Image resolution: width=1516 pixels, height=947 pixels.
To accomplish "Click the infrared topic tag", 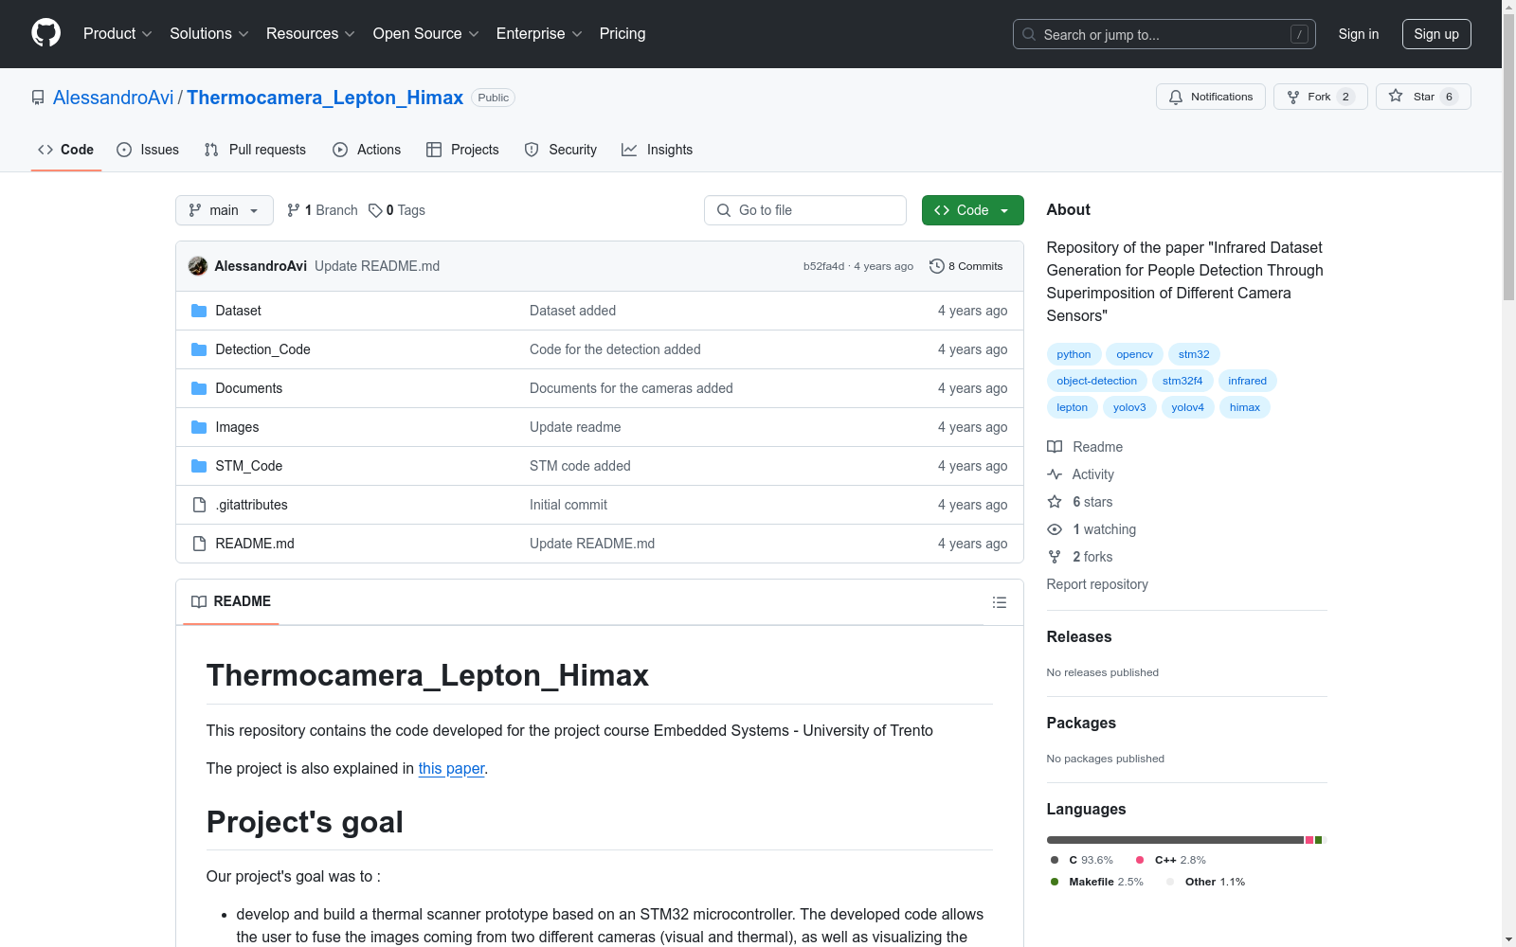I will coord(1247,381).
